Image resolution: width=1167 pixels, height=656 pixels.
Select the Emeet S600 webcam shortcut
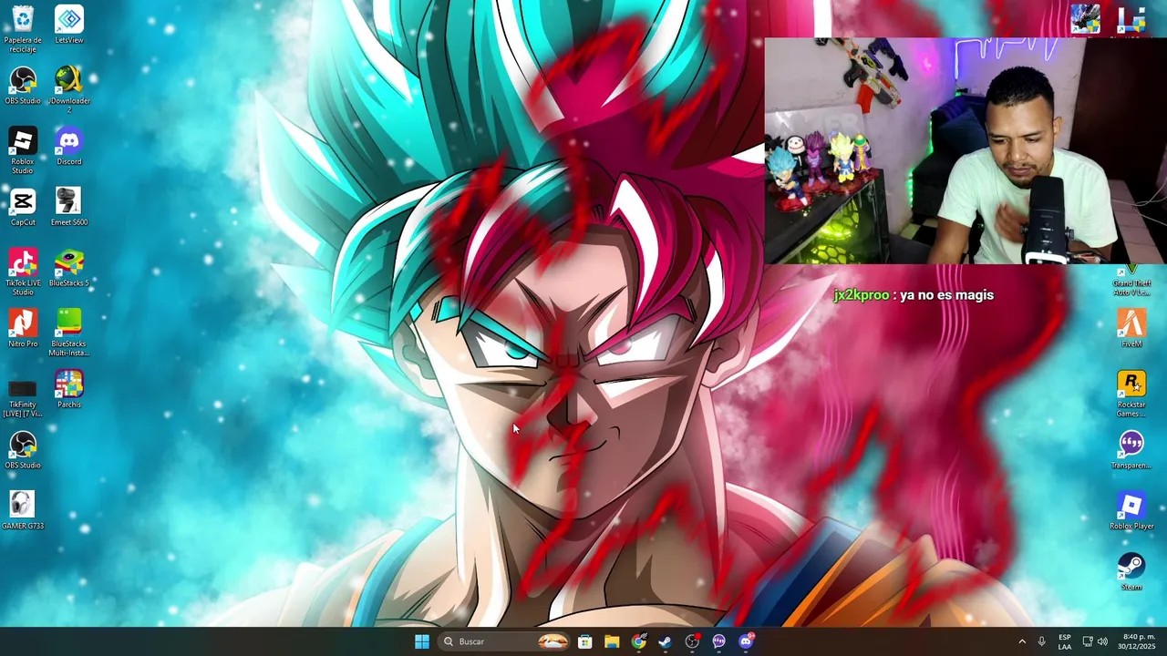69,207
